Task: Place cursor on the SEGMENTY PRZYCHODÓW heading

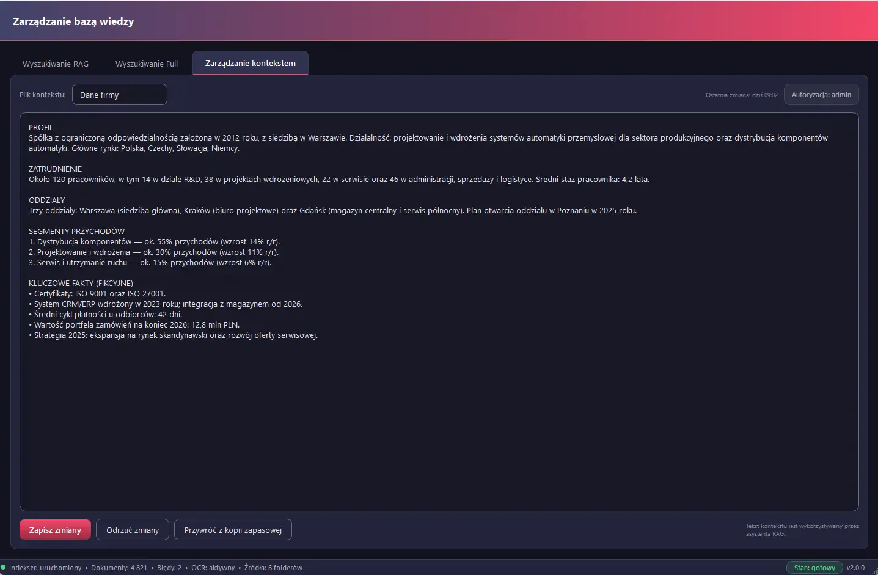Action: (x=76, y=231)
